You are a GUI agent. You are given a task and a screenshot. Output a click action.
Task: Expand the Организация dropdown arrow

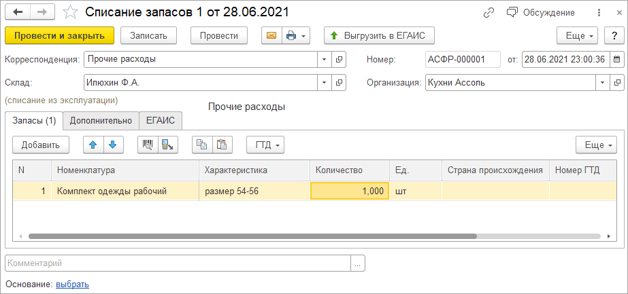602,83
